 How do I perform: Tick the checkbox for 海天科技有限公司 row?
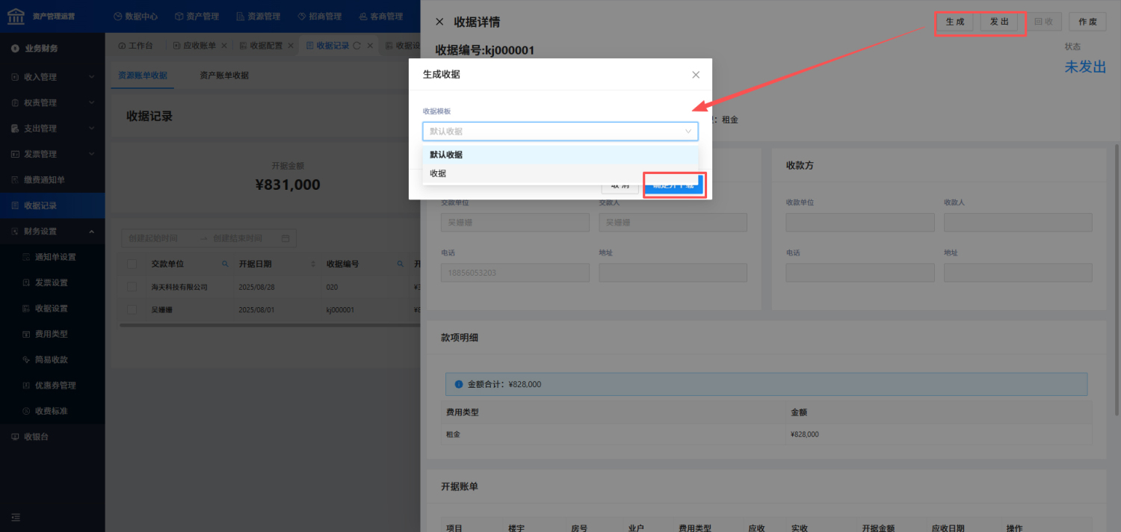(132, 287)
